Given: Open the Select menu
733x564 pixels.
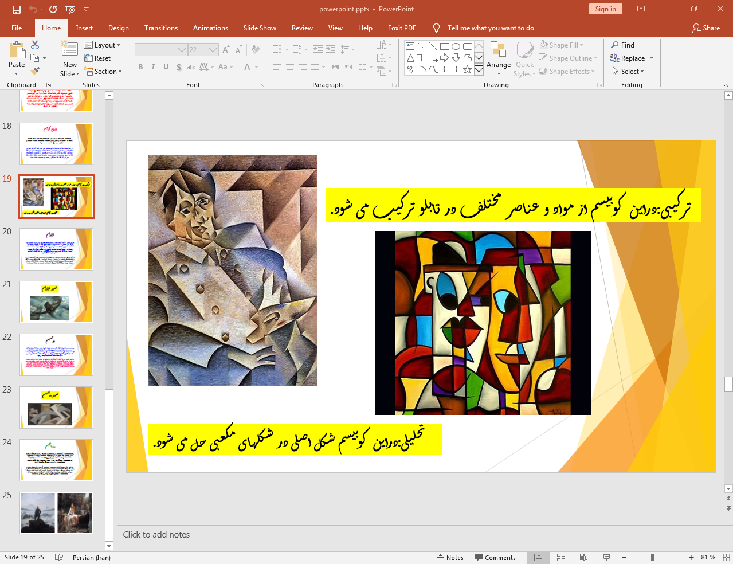Looking at the screenshot, I should (x=628, y=72).
